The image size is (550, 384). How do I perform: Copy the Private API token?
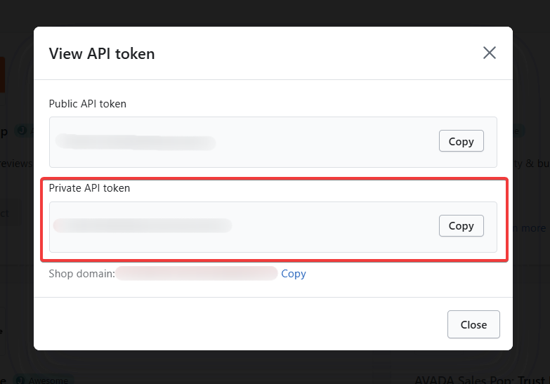click(461, 225)
